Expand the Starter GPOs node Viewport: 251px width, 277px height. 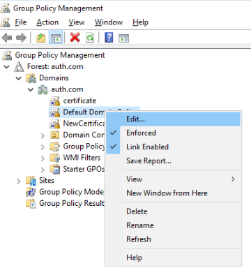(43, 170)
